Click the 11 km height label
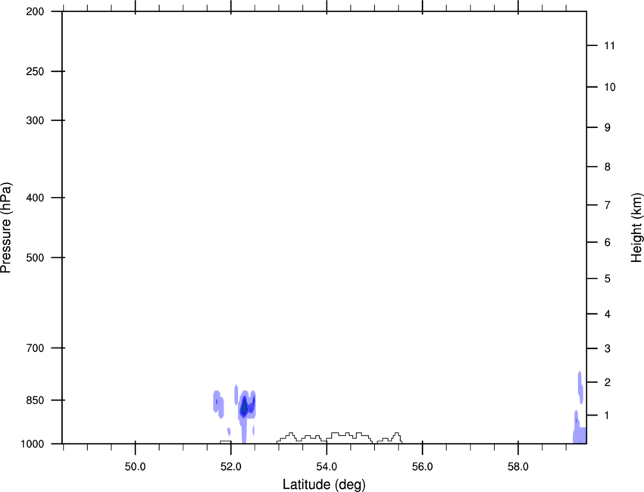Image resolution: width=644 pixels, height=492 pixels. click(x=609, y=45)
